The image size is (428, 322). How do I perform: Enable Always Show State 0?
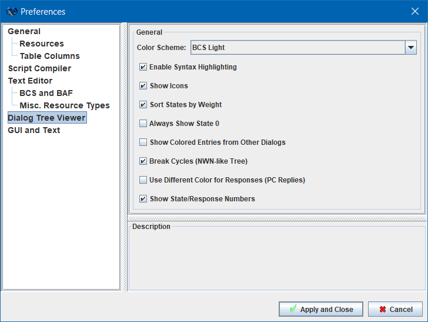point(143,124)
